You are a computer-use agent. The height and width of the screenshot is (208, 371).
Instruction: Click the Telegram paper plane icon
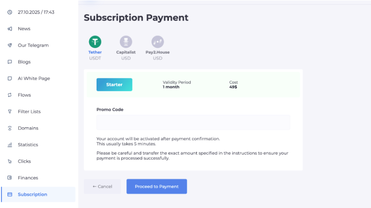(10, 45)
